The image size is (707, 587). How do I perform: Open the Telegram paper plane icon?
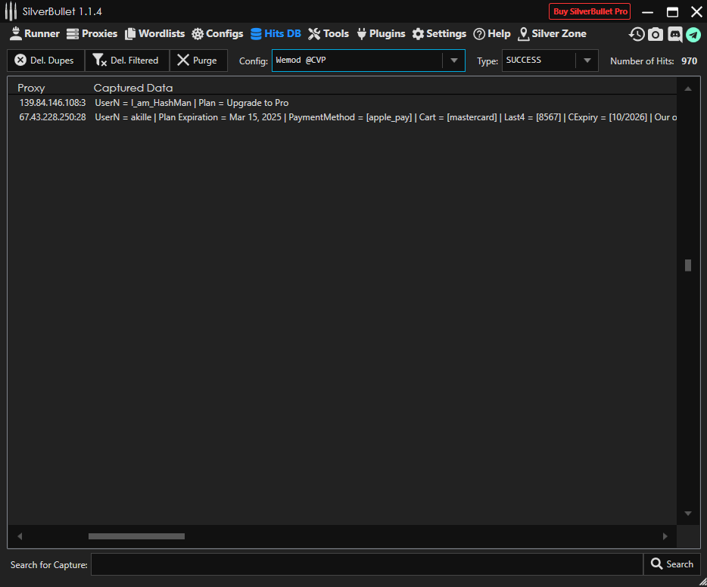693,35
